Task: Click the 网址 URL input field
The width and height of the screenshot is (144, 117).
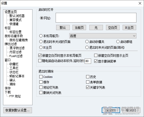Action: [96, 18]
